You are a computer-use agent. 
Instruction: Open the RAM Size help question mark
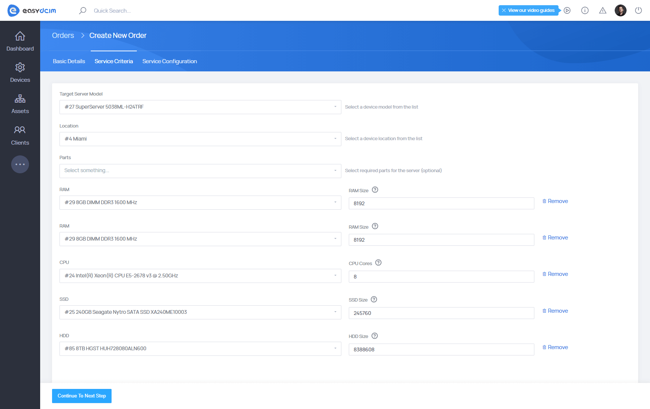tap(375, 190)
